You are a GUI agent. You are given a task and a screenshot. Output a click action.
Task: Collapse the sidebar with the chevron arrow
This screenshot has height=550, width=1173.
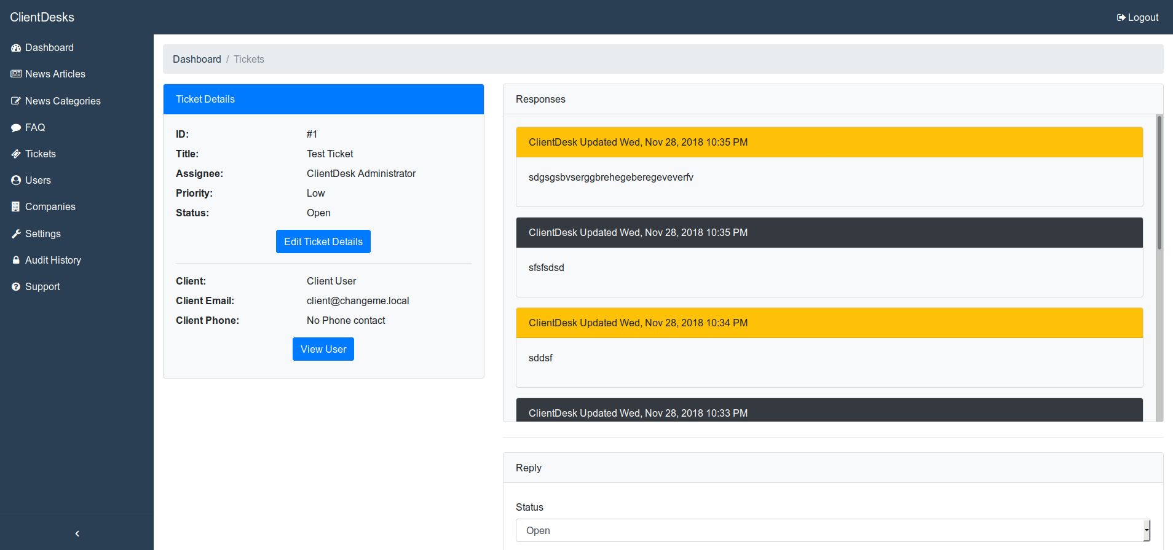click(x=77, y=533)
